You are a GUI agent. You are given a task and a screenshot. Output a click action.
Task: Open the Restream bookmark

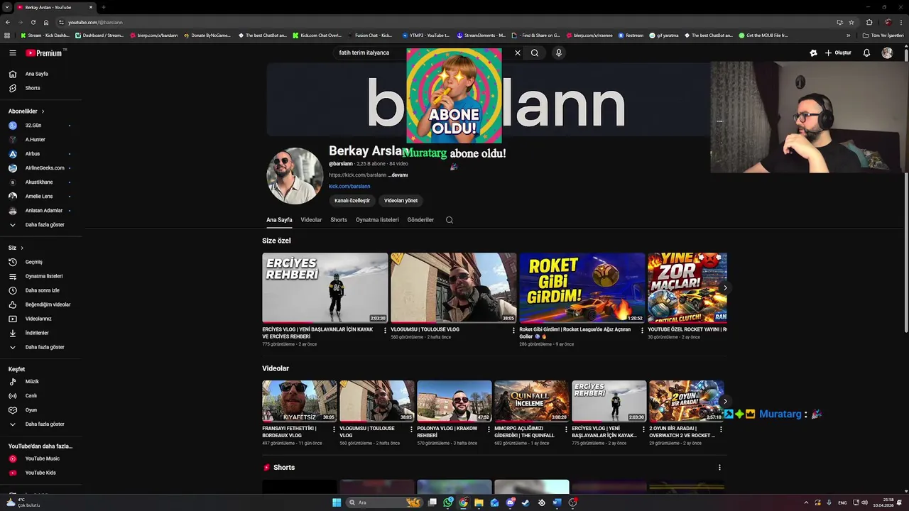(631, 35)
